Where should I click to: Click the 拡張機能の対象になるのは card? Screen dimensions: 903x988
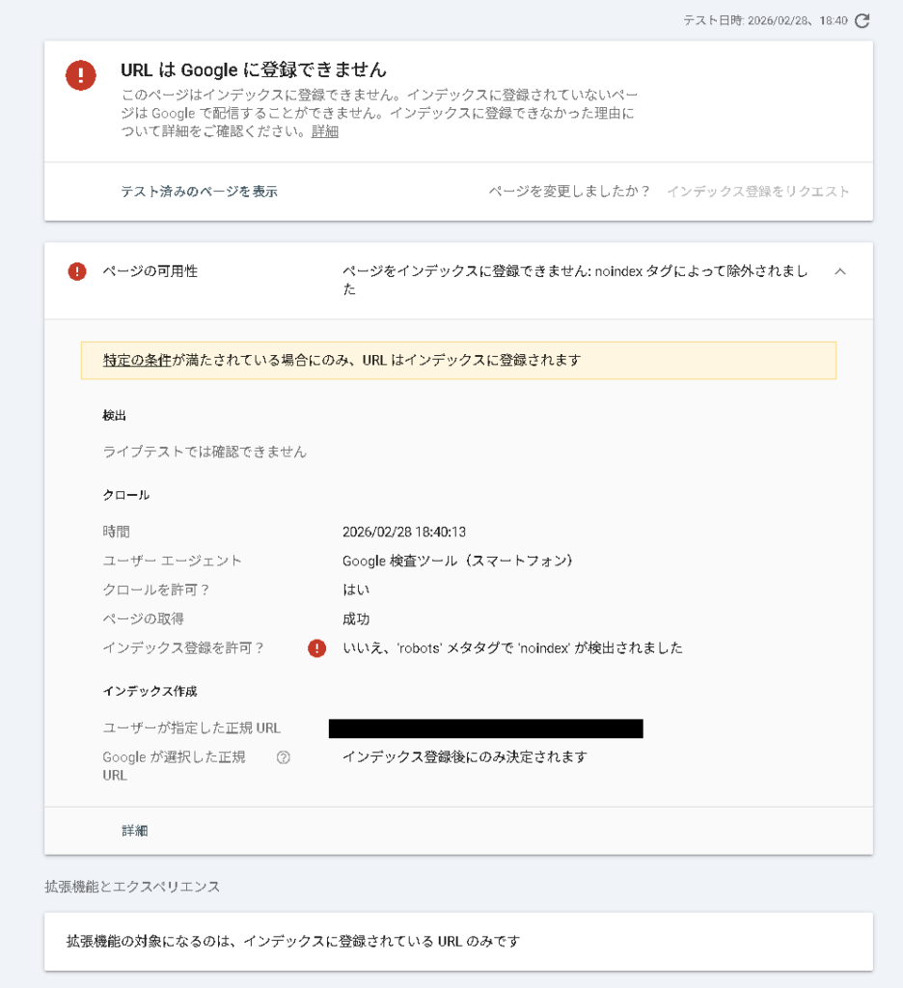tap(458, 941)
